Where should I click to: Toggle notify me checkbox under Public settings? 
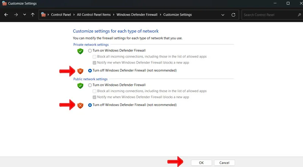(x=94, y=97)
